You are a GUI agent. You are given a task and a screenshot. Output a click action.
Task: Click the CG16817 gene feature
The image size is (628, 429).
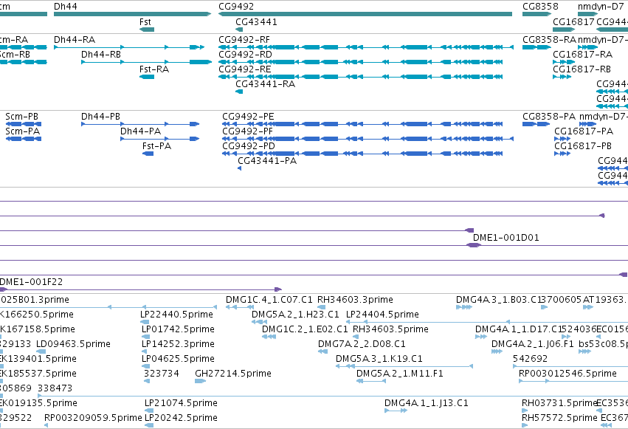(564, 30)
